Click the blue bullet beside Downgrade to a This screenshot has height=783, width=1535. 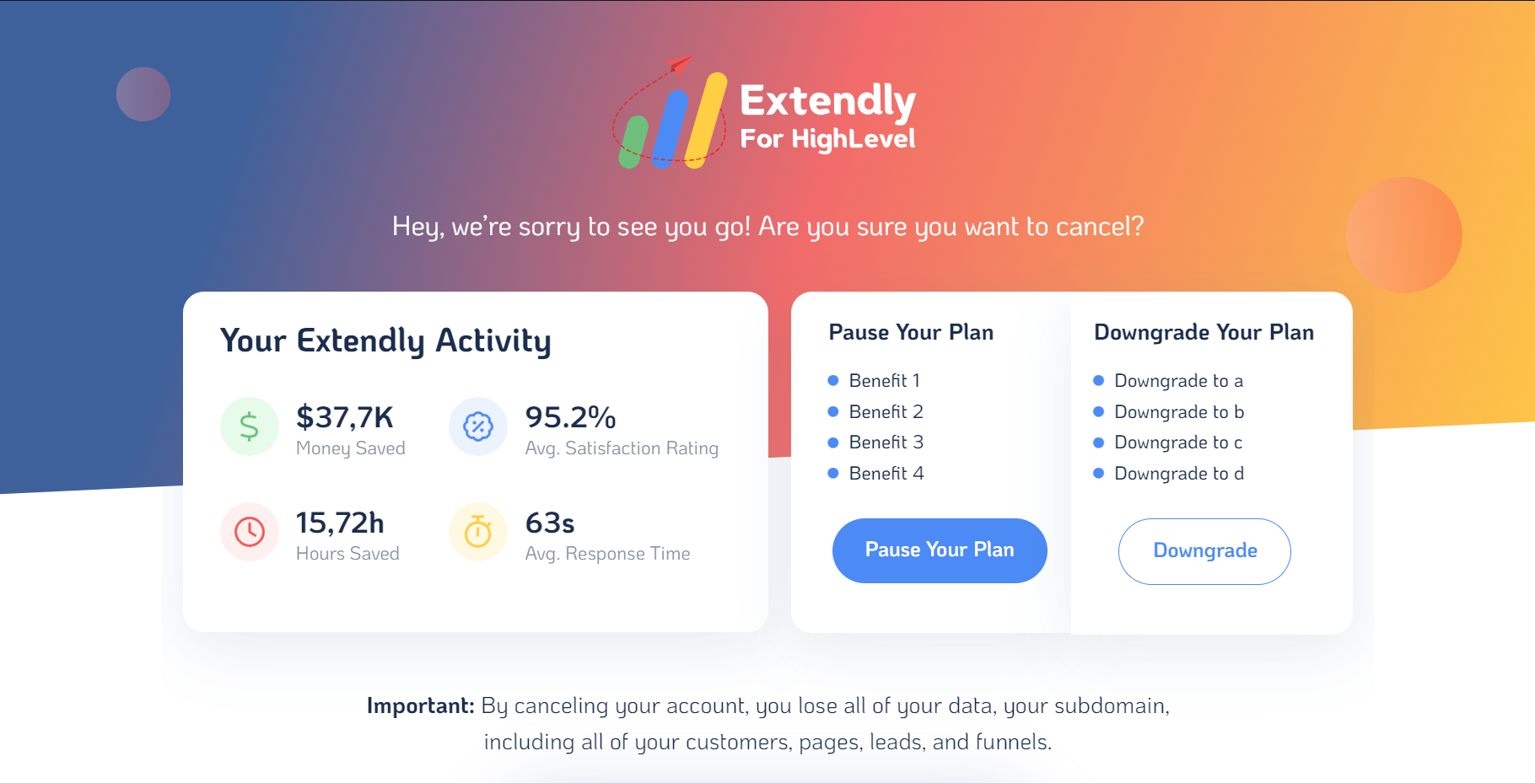(x=1099, y=380)
